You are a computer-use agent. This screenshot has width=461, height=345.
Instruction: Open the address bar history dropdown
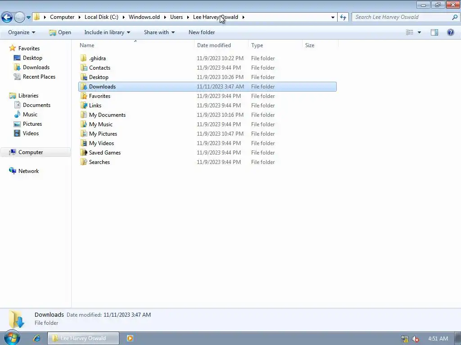click(x=333, y=18)
